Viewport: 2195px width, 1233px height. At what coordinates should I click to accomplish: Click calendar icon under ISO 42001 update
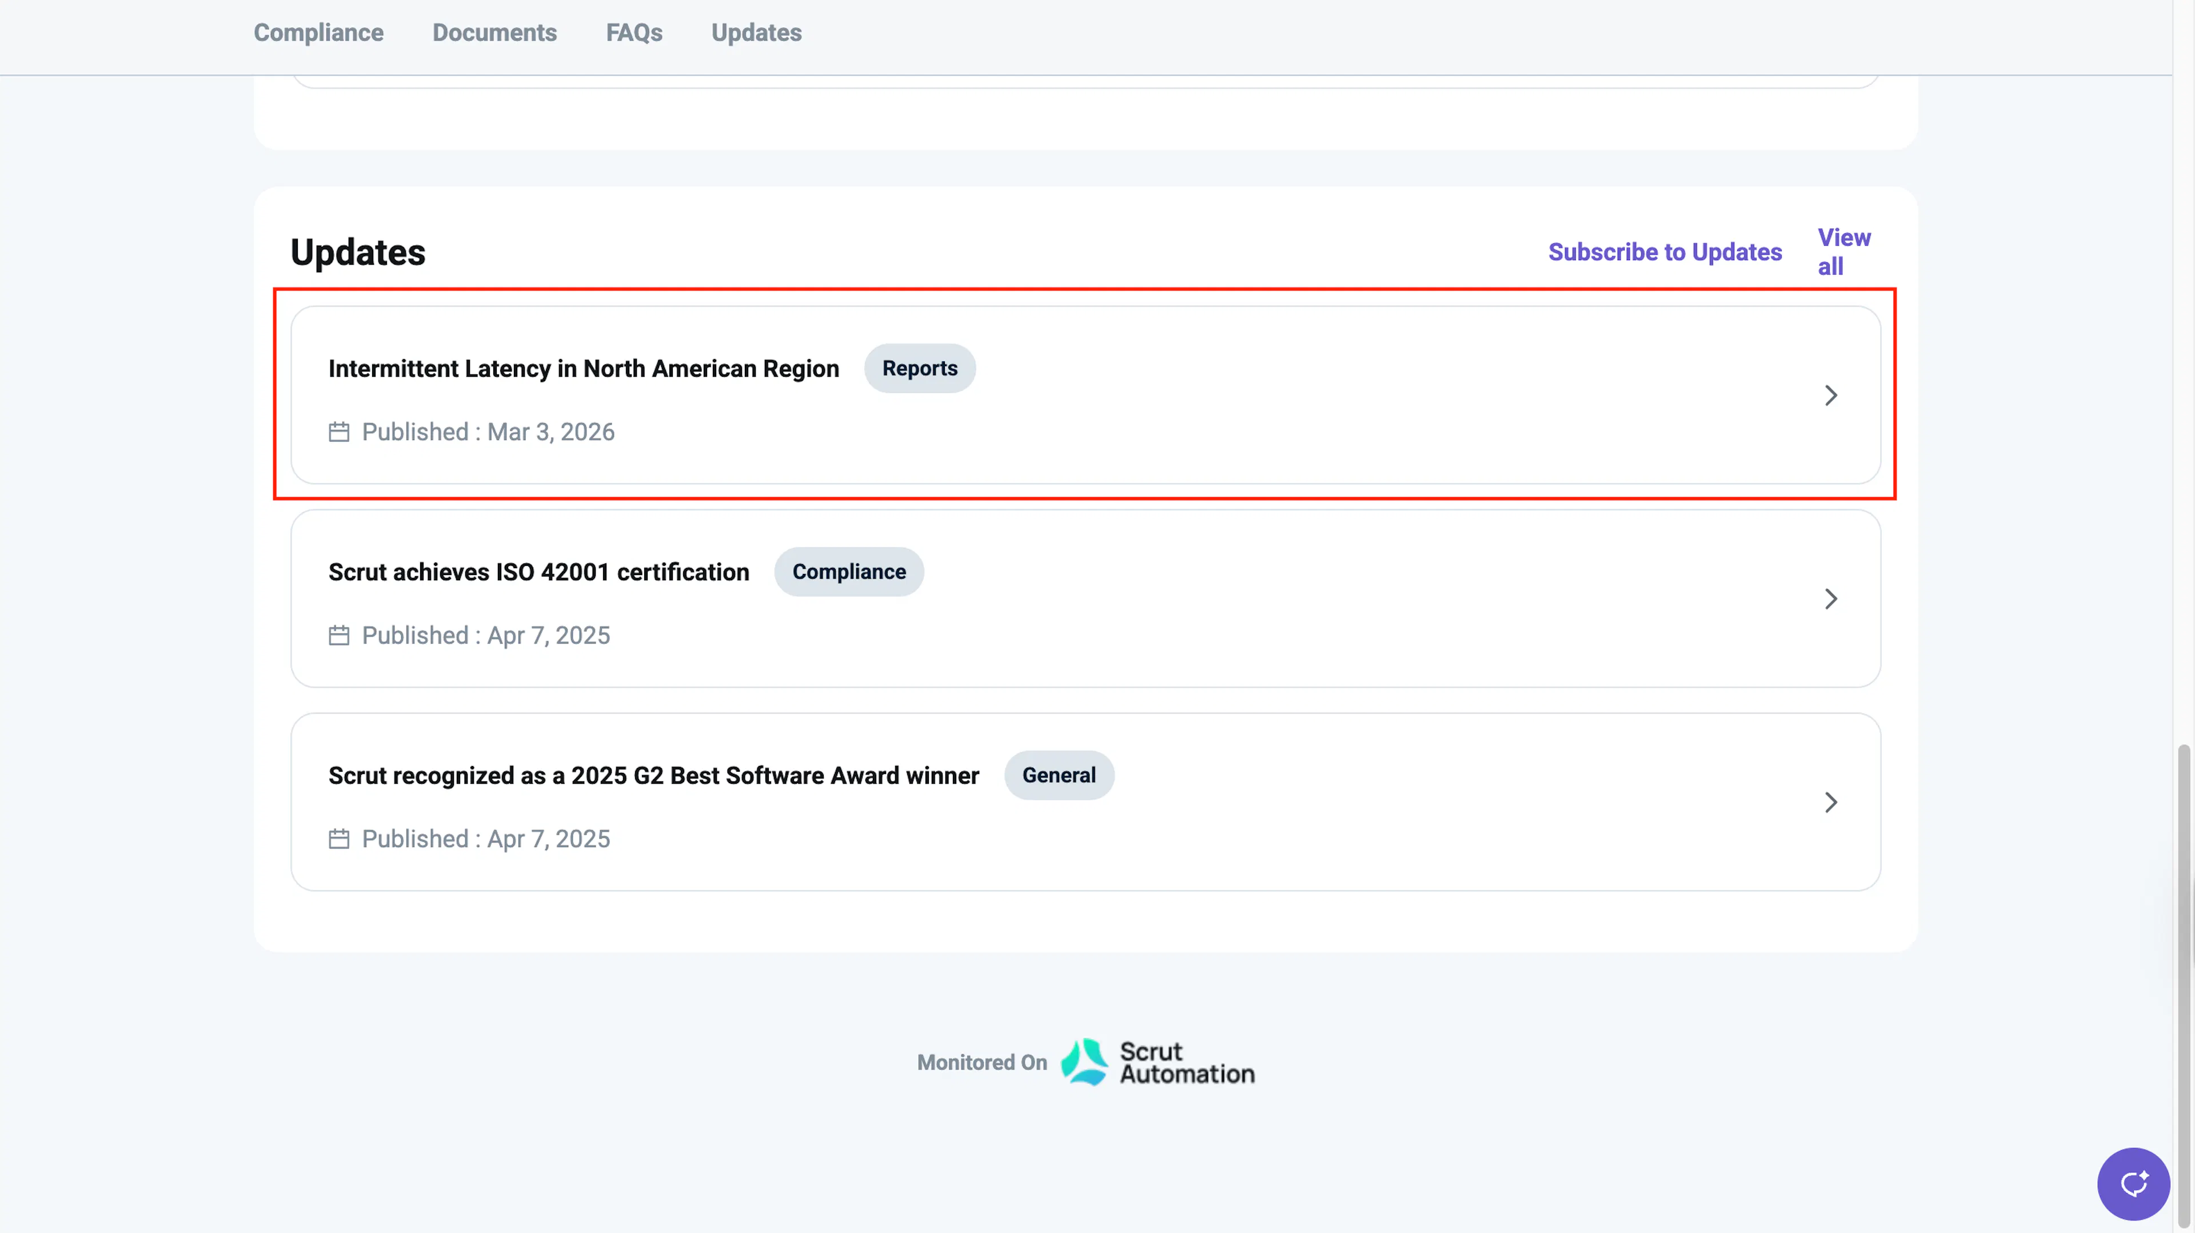tap(339, 636)
